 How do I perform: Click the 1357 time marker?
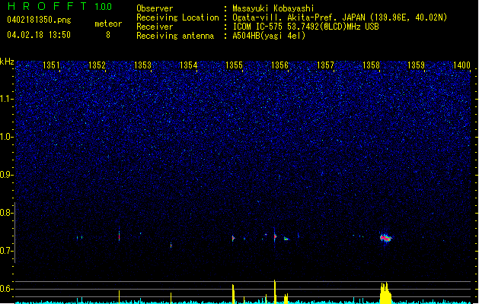click(x=326, y=65)
